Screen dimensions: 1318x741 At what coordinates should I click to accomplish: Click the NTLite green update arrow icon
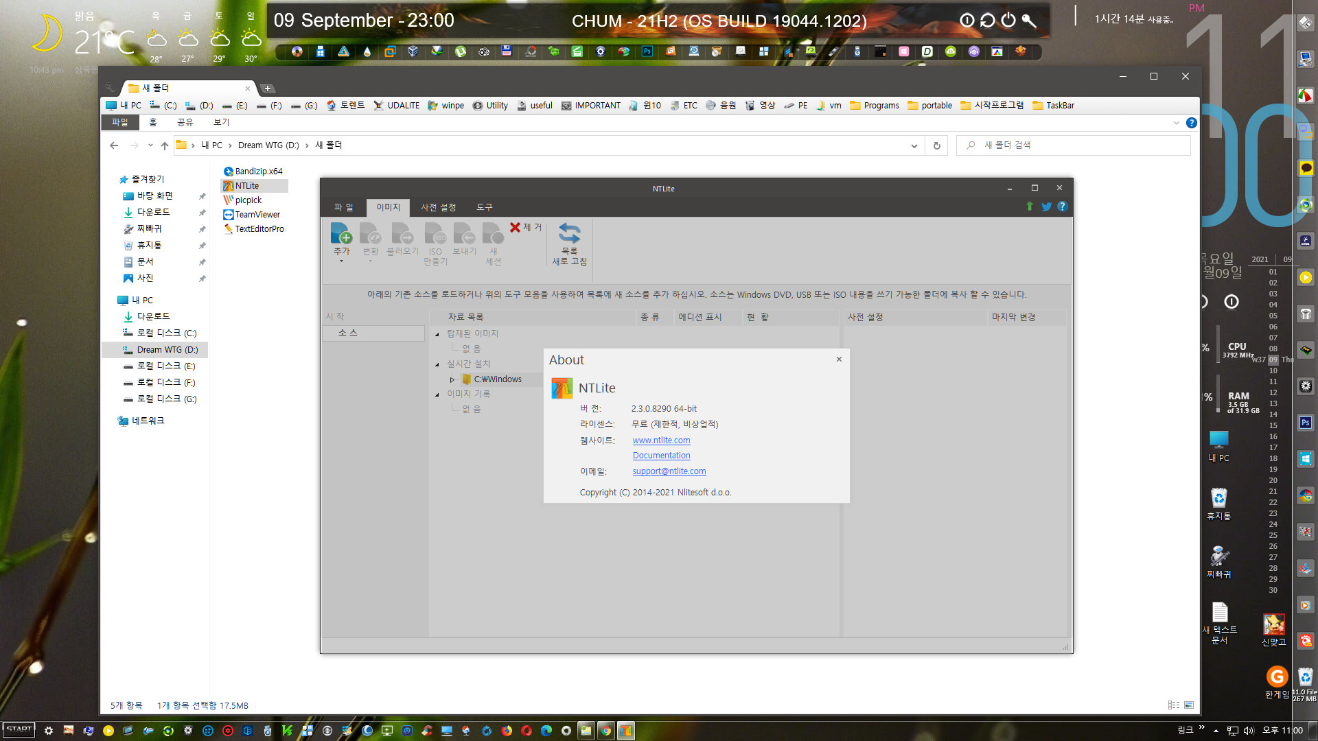coord(1029,207)
